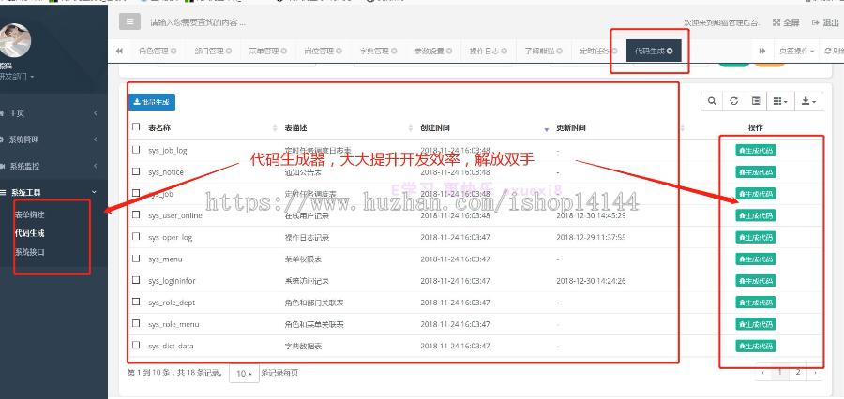Close the 菜单管理 tab via its x icon

click(x=284, y=52)
